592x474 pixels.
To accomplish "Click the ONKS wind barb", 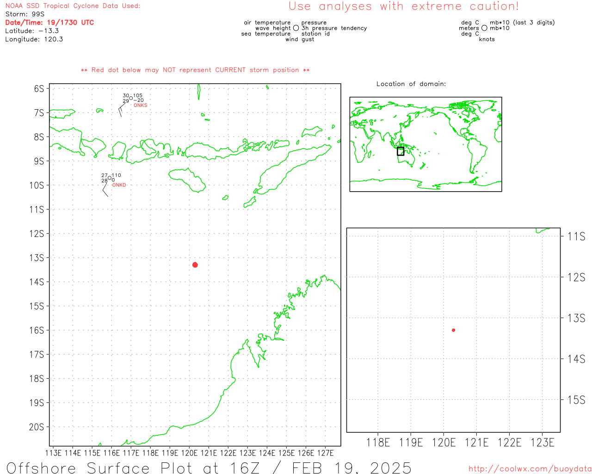I will pyautogui.click(x=123, y=109).
